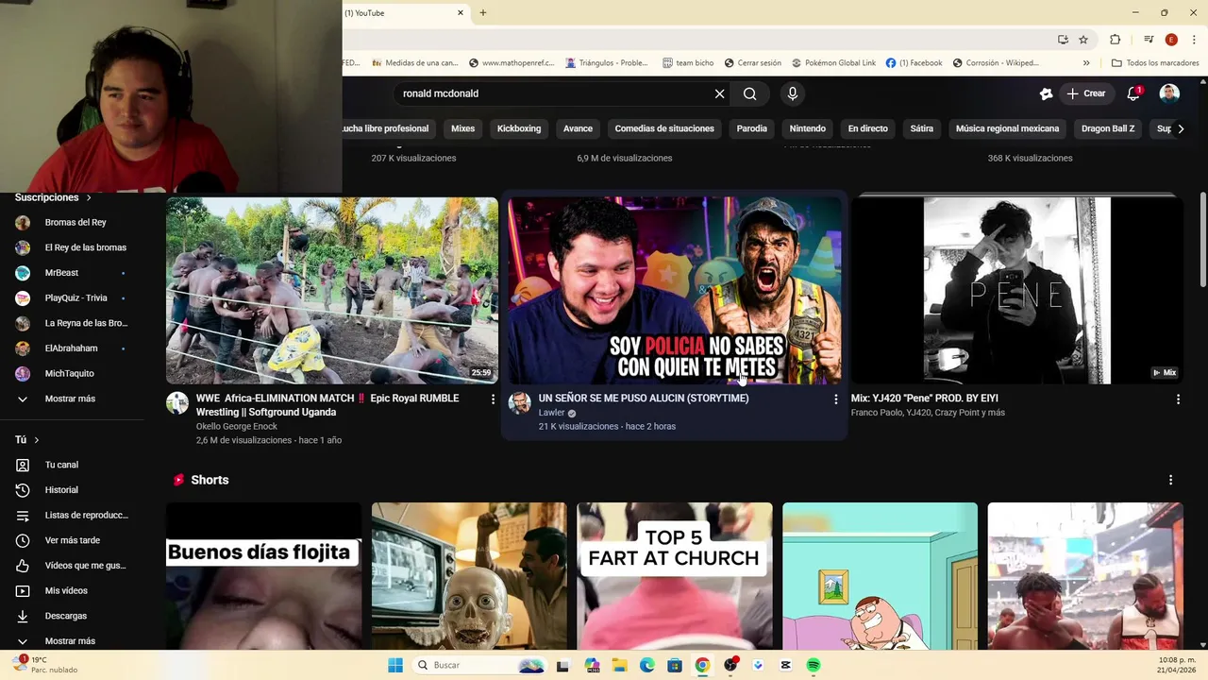Click the Crear button
The image size is (1208, 680).
(x=1085, y=93)
